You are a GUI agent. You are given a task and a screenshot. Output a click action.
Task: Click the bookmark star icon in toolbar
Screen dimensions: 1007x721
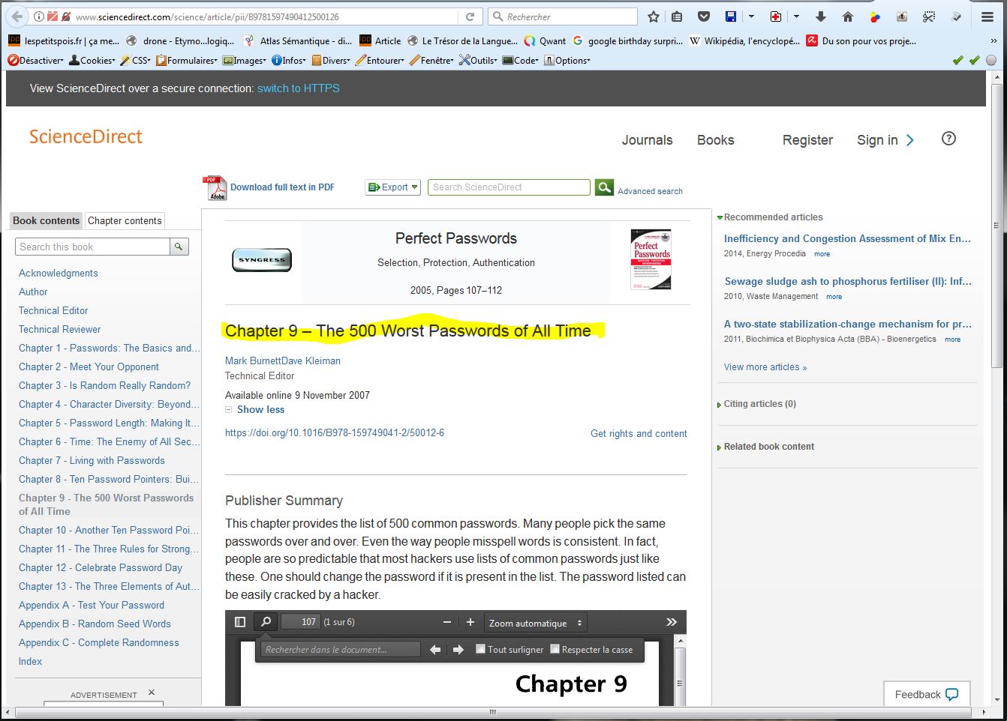(x=654, y=16)
